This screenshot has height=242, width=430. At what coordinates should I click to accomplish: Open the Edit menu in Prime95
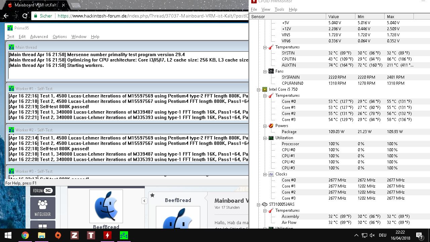pyautogui.click(x=22, y=37)
